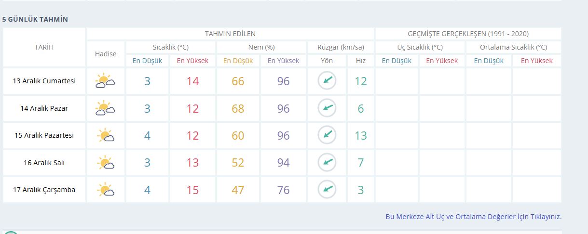Click the '5 GÜNLÜK TAHMİN' heading
The height and width of the screenshot is (234, 588).
click(35, 19)
